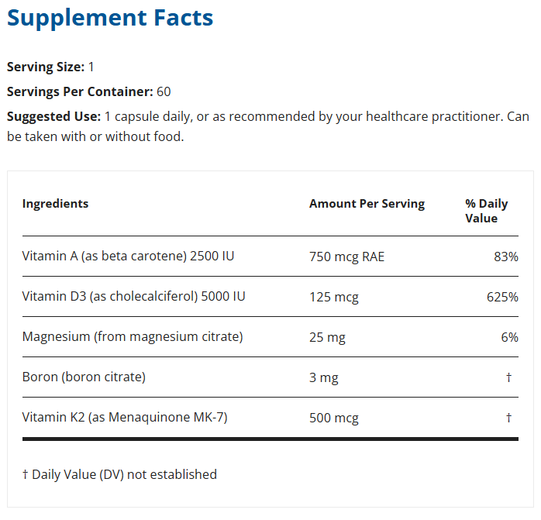Viewport: 541px width, 520px height.
Task: Click the Serving Size label
Action: click(46, 67)
